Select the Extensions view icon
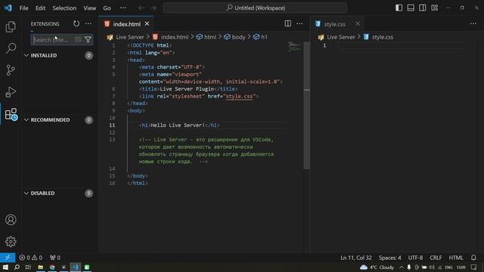 [x=11, y=114]
